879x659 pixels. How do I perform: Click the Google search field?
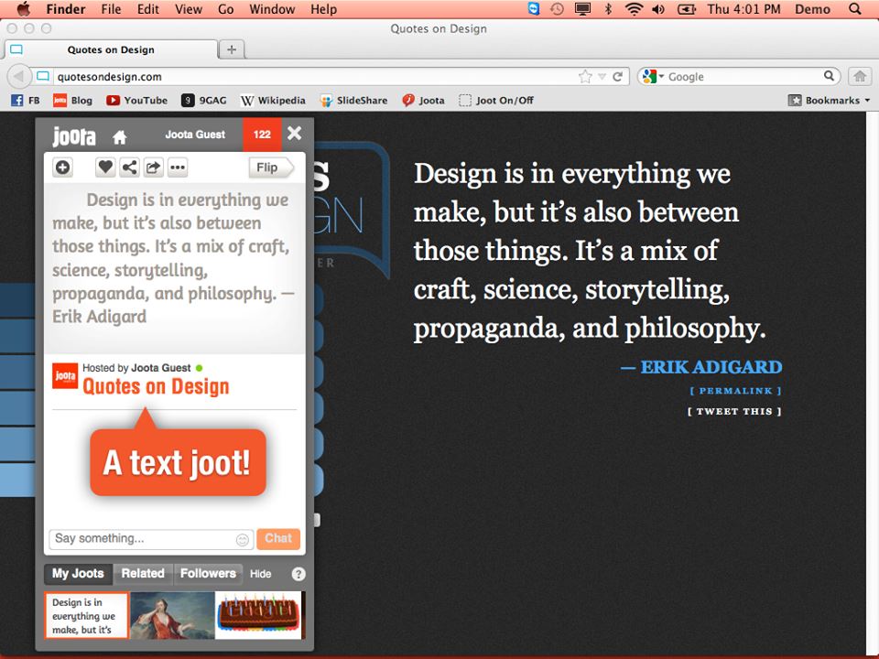[744, 77]
